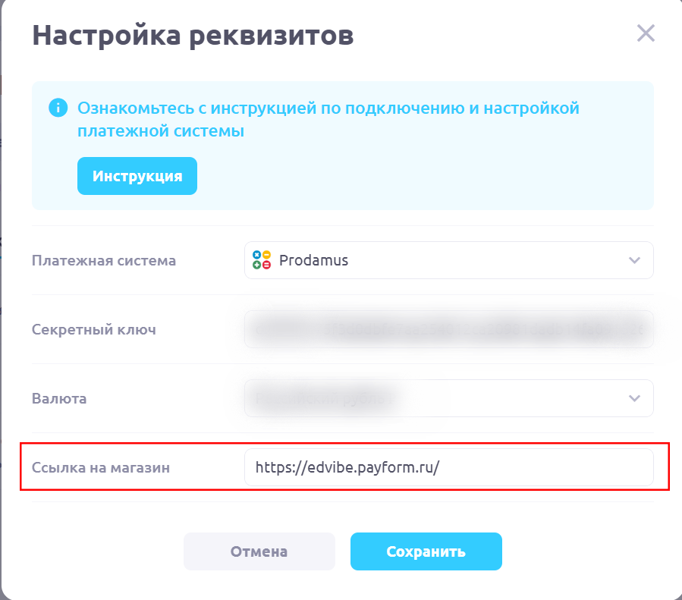The image size is (682, 600).
Task: Click the Платежная система label
Action: [x=104, y=260]
